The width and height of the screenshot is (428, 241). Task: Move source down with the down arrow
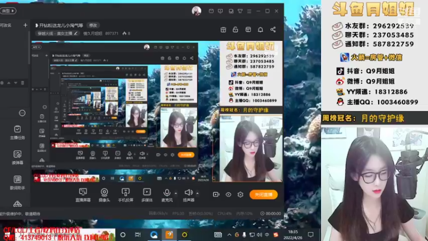16,83
